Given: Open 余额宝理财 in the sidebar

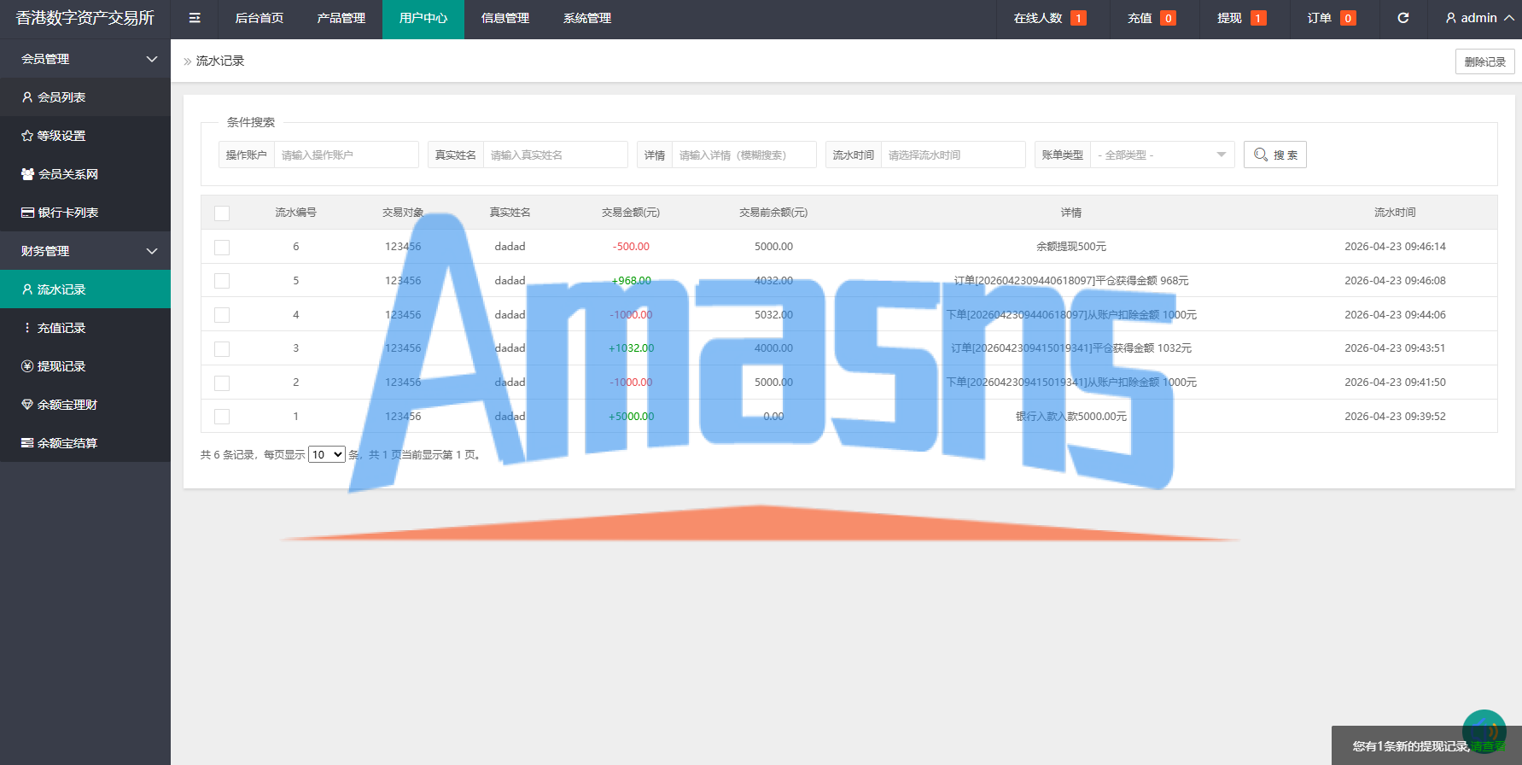Looking at the screenshot, I should click(85, 405).
